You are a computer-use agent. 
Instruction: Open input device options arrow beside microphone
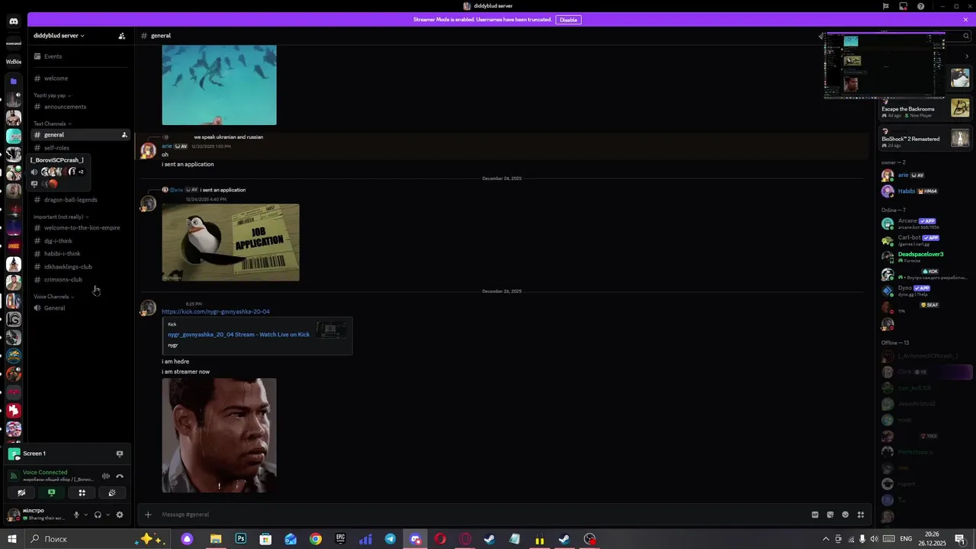pos(85,515)
